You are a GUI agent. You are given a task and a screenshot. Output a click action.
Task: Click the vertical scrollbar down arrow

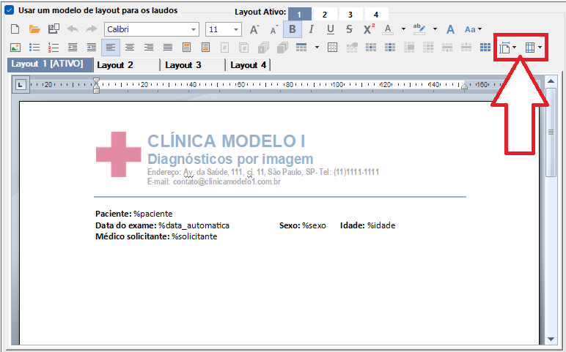pyautogui.click(x=551, y=339)
